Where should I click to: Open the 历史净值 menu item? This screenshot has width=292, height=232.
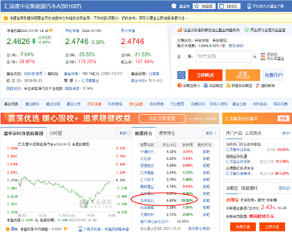coord(94,104)
